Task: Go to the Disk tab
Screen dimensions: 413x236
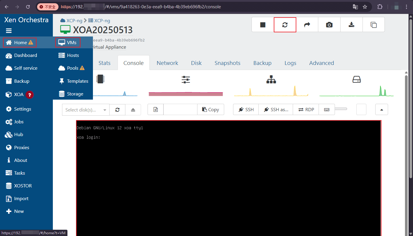Action: click(x=196, y=63)
